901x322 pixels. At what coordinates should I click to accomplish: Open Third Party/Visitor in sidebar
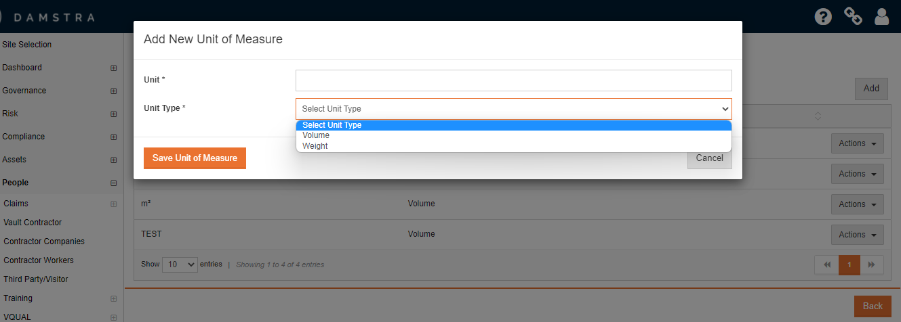[36, 279]
